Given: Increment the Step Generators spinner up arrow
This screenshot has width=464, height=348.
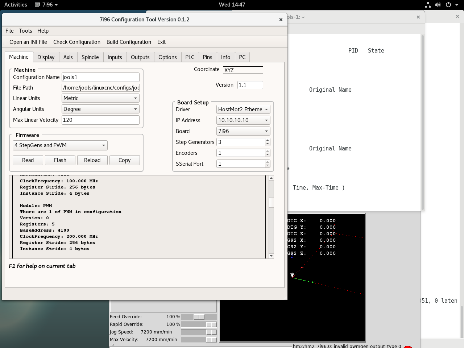Looking at the screenshot, I should click(268, 140).
